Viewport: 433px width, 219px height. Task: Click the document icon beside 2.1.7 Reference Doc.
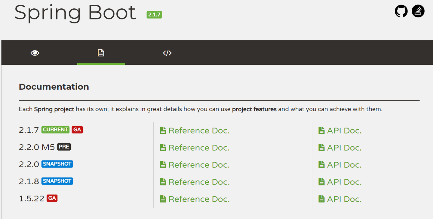[163, 130]
